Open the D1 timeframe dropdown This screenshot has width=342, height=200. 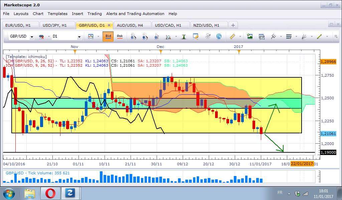tap(79, 37)
